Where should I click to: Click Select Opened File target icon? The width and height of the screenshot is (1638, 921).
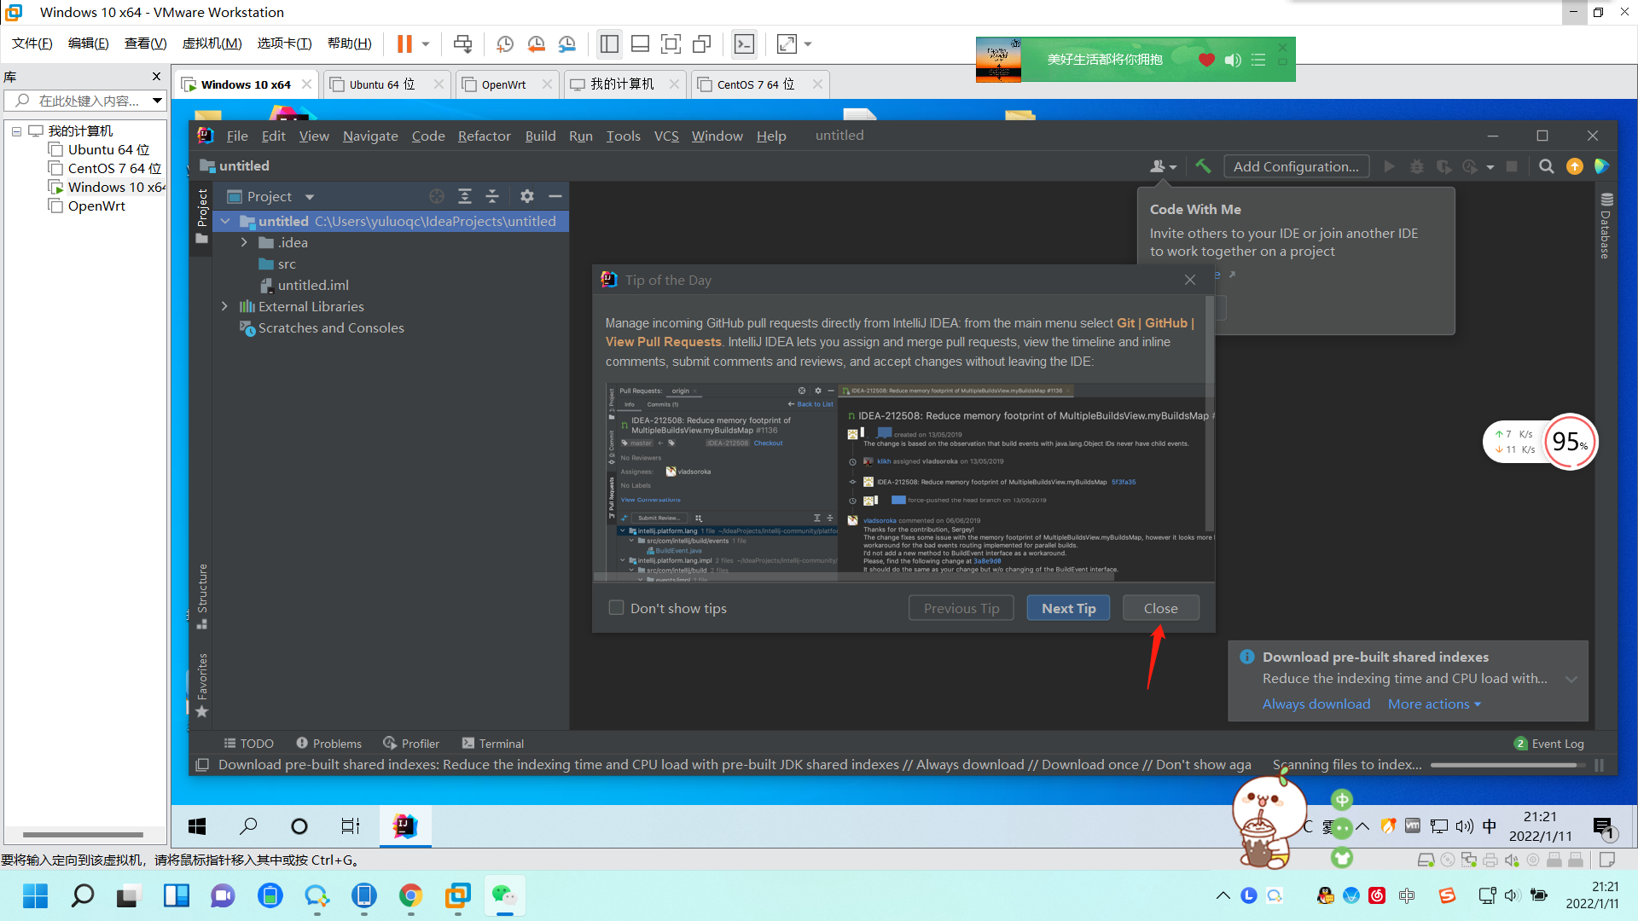point(437,196)
